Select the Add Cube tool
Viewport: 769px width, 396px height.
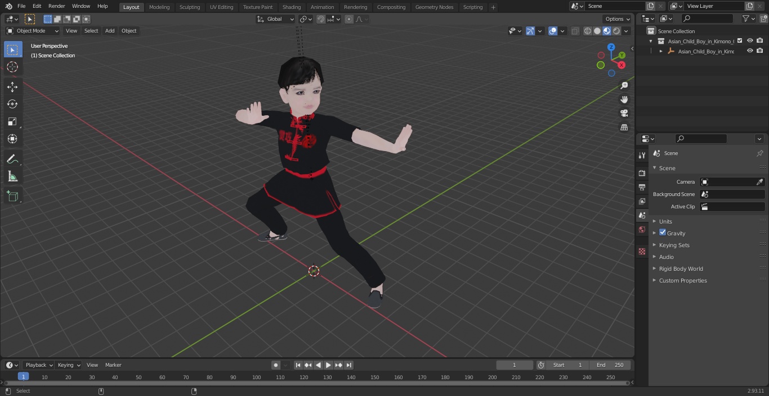coord(12,196)
